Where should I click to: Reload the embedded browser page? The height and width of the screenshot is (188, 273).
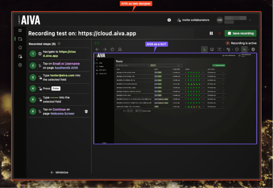pos(112,49)
